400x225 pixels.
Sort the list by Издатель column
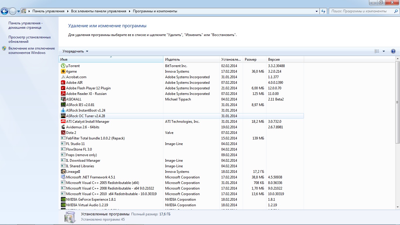[191, 59]
